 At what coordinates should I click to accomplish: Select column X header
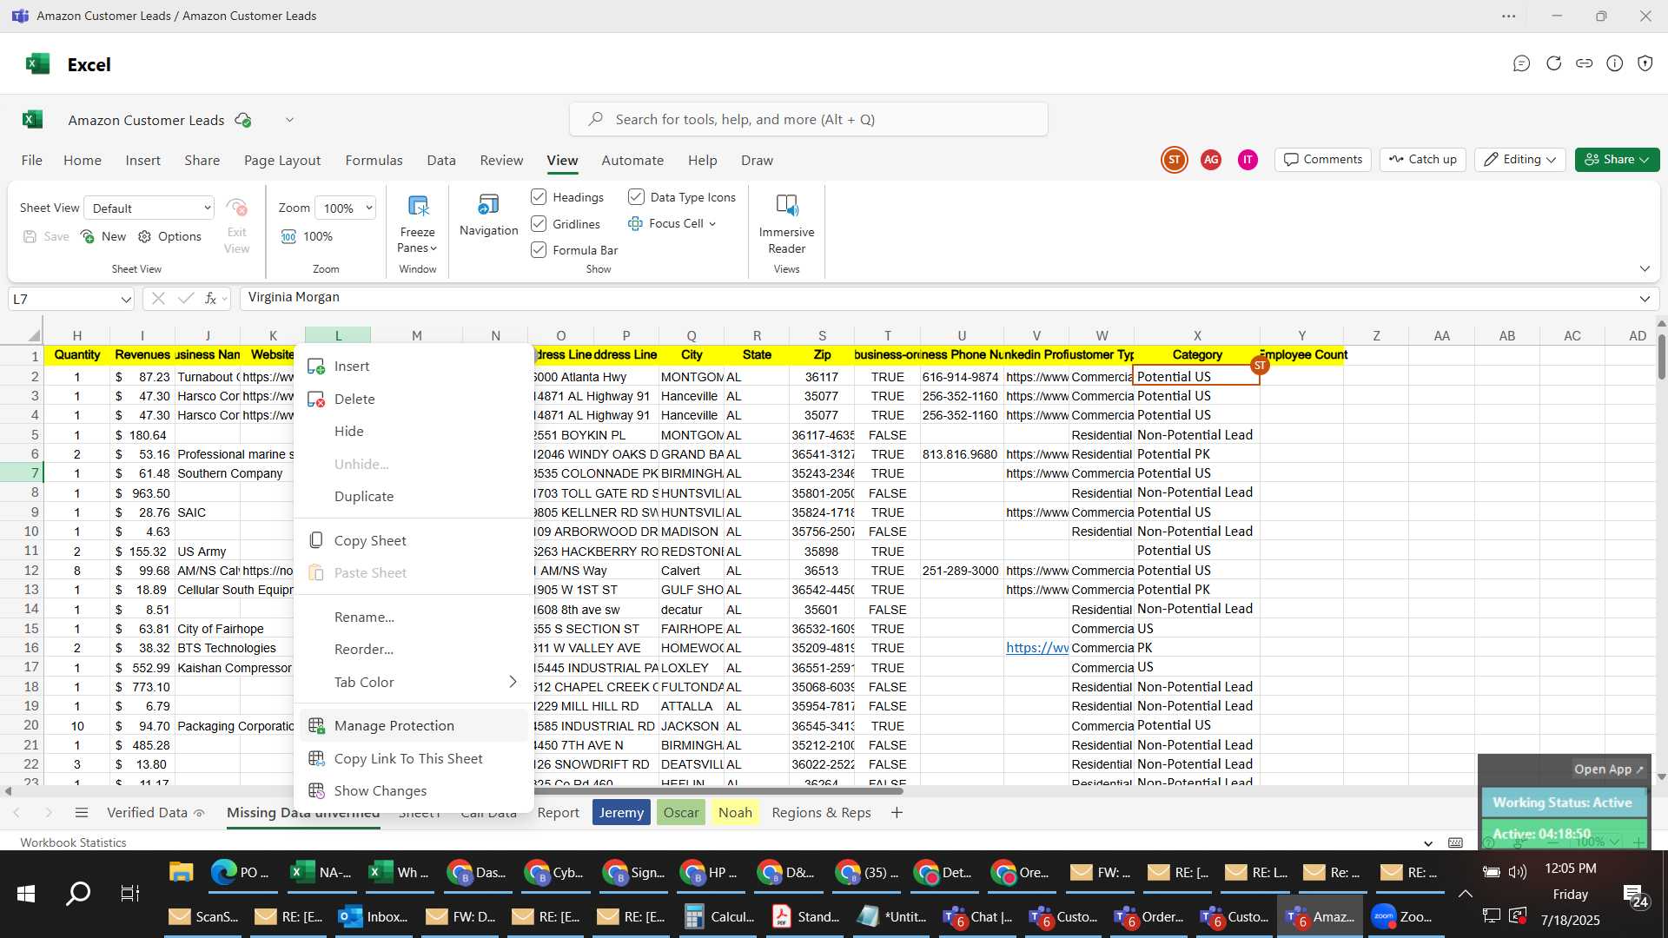point(1196,335)
